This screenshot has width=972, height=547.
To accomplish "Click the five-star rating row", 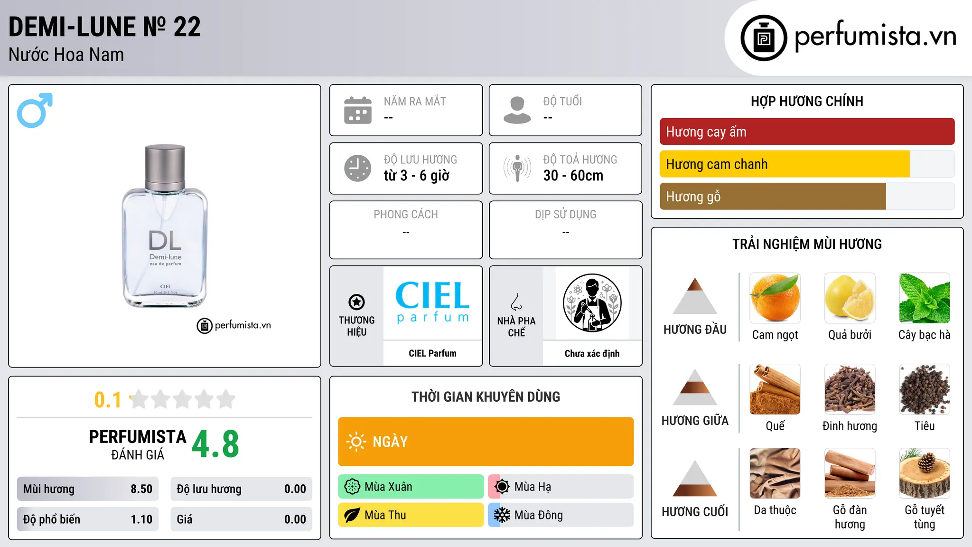I will [x=183, y=399].
